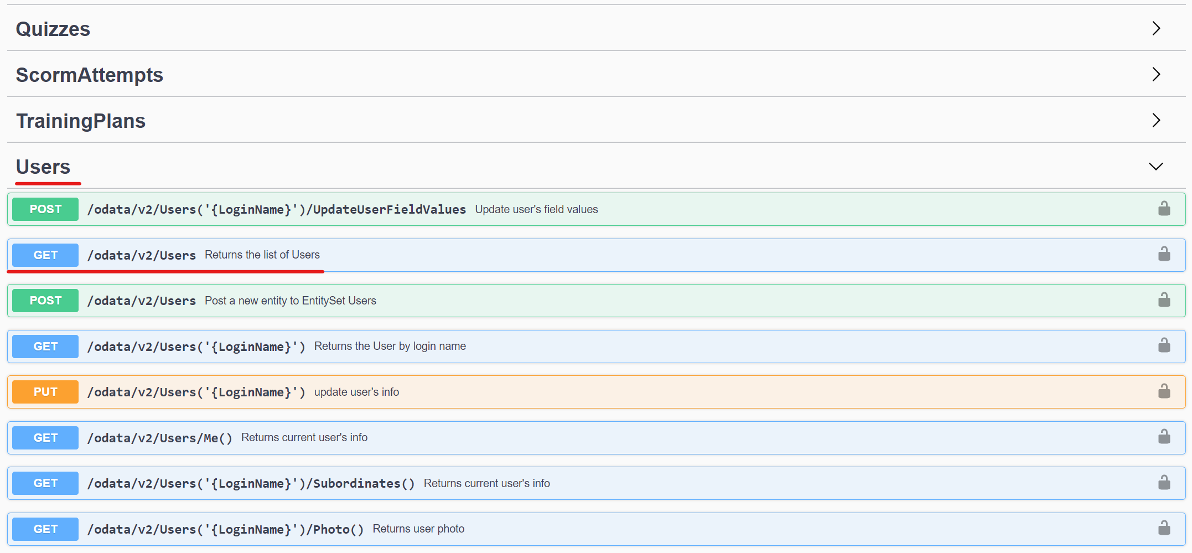Click 'Returns user photo' endpoint description
Screen dimensions: 1192x553
point(418,529)
